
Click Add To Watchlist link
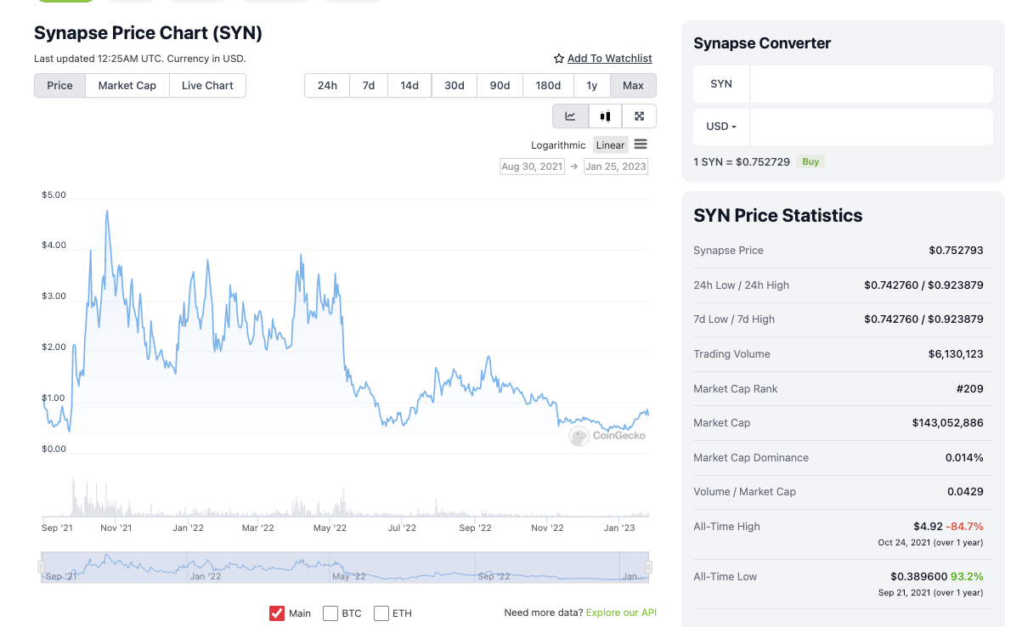(x=610, y=59)
